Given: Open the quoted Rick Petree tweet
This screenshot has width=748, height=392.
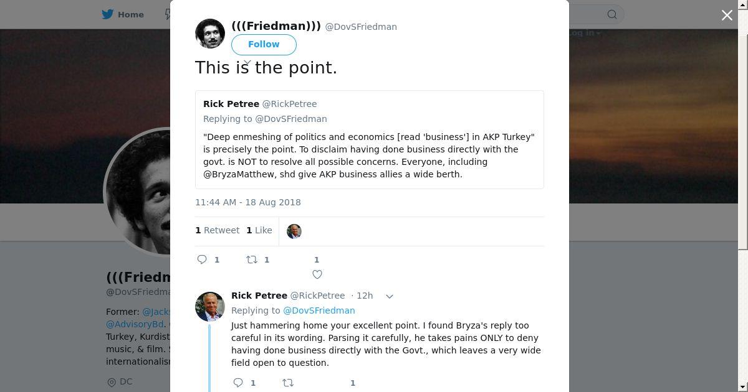Looking at the screenshot, I should 369,139.
